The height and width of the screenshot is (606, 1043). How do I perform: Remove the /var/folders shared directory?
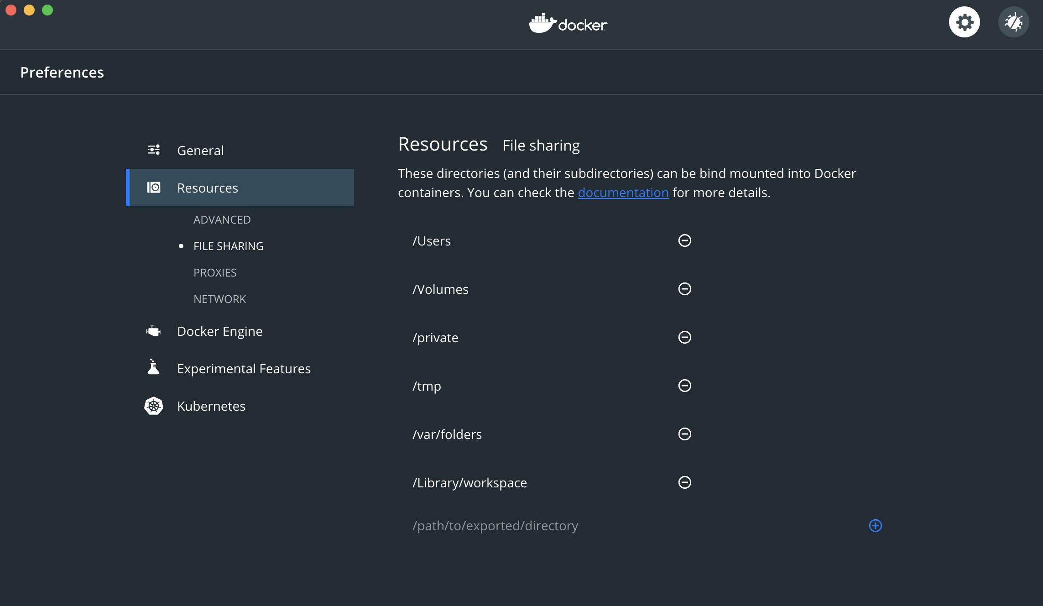[684, 434]
